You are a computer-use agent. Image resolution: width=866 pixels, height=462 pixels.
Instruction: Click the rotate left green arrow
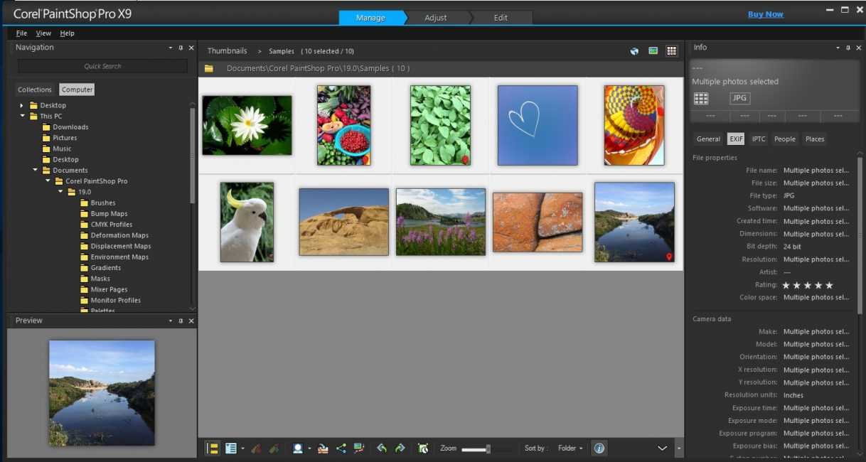382,448
